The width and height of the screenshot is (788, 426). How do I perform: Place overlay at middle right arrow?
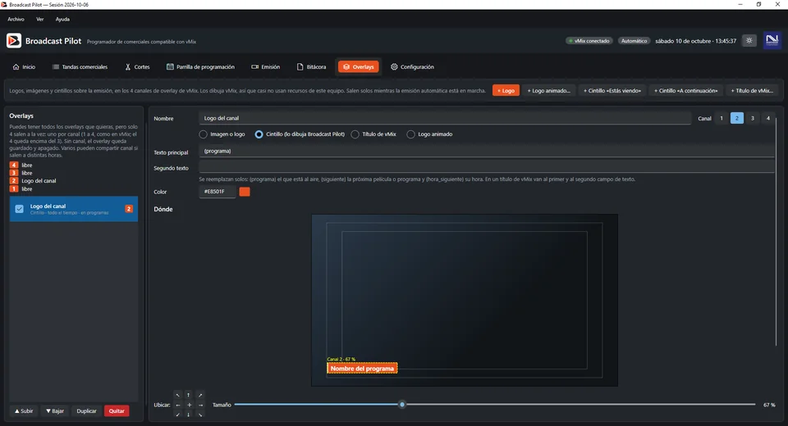click(200, 405)
